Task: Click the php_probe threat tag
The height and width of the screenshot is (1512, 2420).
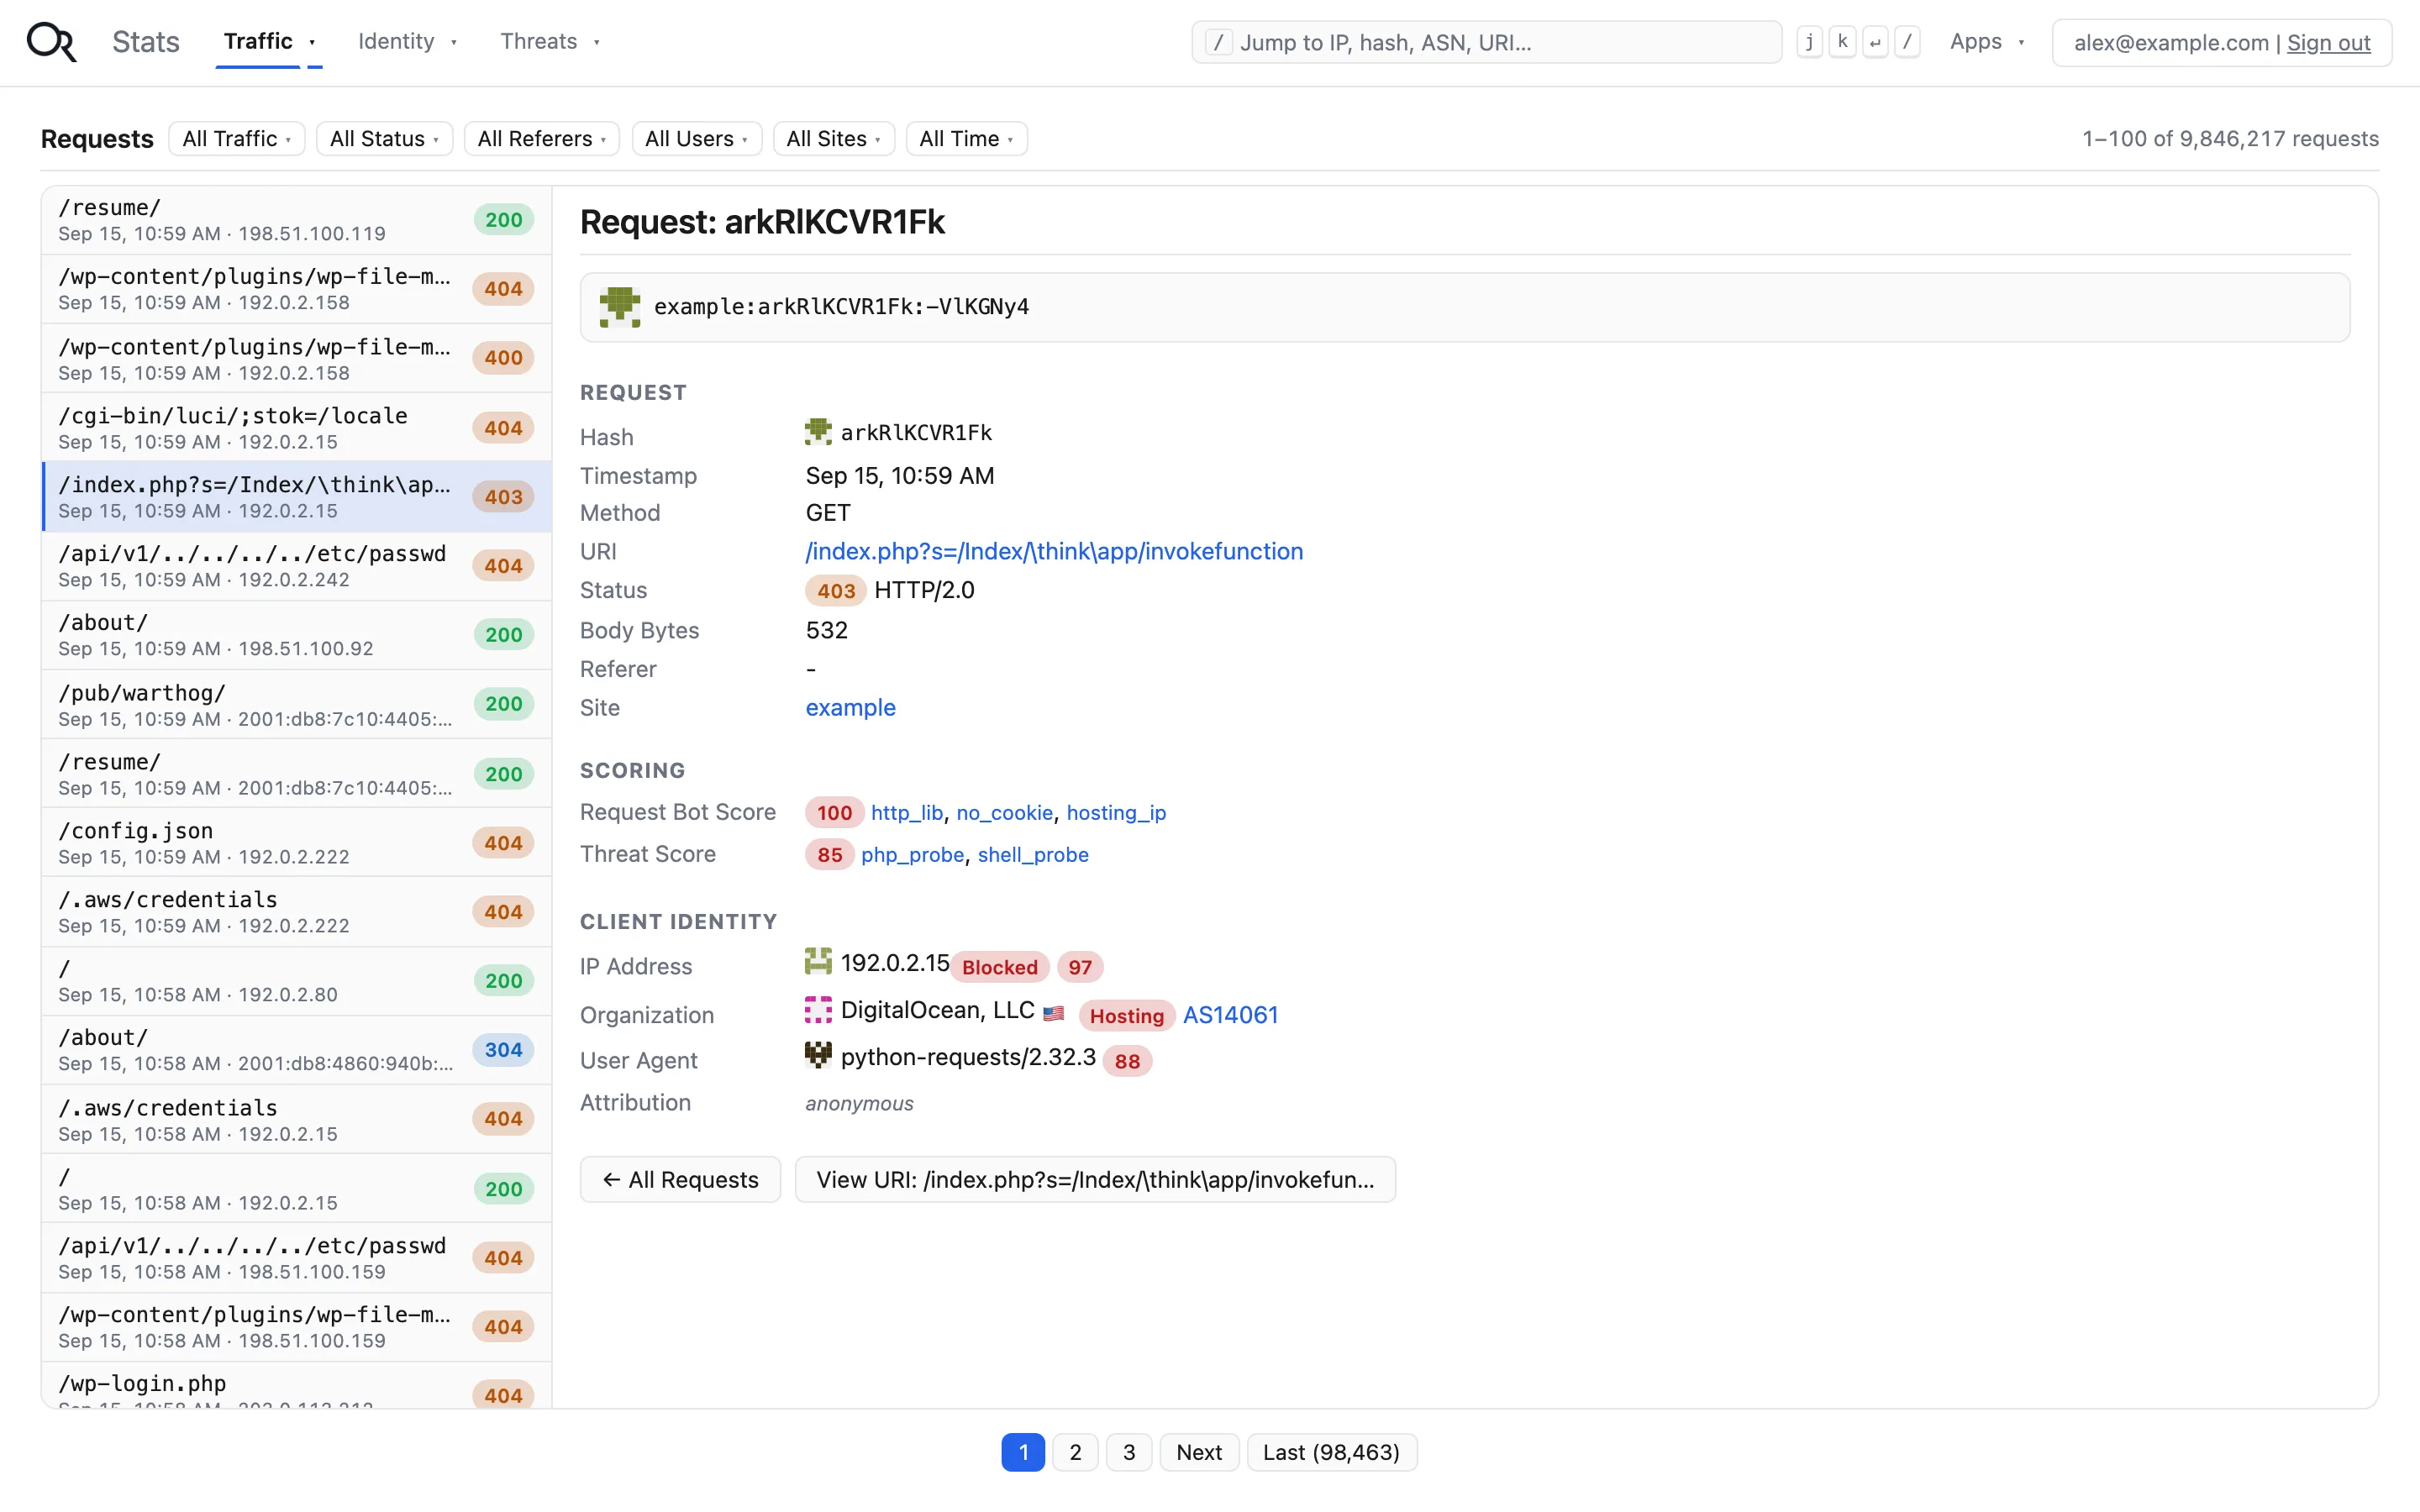Action: click(912, 855)
